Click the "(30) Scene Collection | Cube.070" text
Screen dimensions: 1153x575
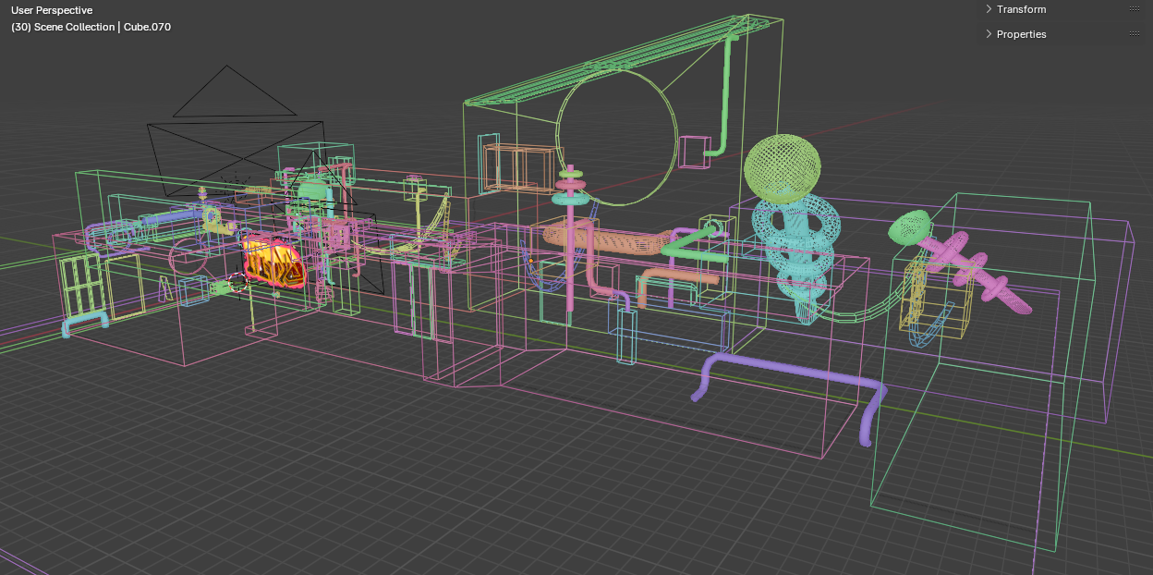pyautogui.click(x=91, y=27)
